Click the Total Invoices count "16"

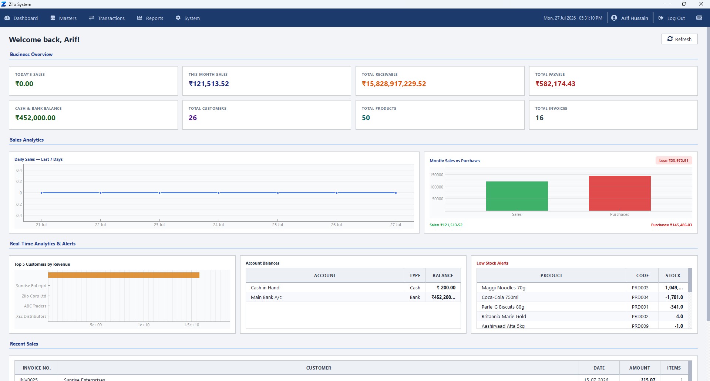tap(539, 118)
